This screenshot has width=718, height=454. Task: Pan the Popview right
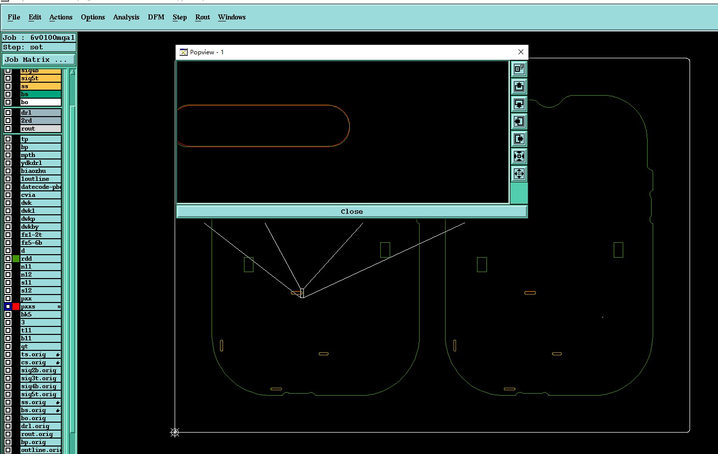pyautogui.click(x=519, y=139)
